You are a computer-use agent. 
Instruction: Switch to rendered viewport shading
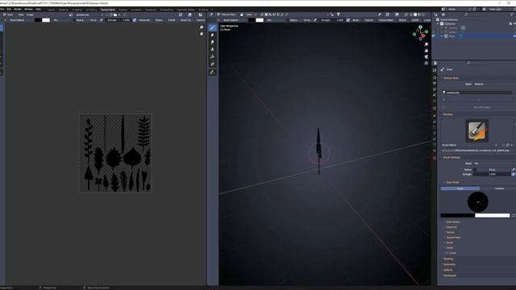point(423,14)
